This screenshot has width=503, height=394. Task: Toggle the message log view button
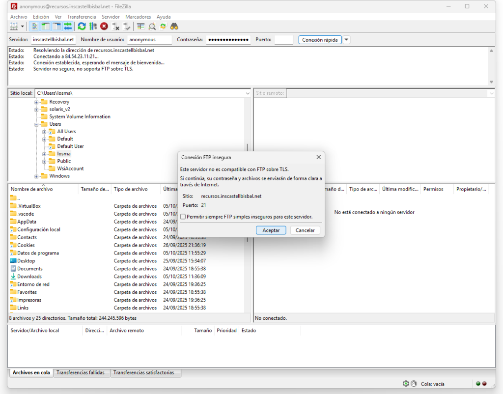click(35, 27)
